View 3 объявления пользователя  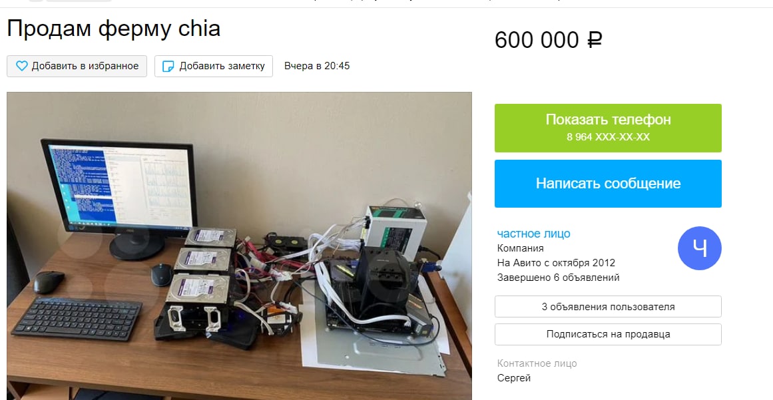pyautogui.click(x=608, y=306)
